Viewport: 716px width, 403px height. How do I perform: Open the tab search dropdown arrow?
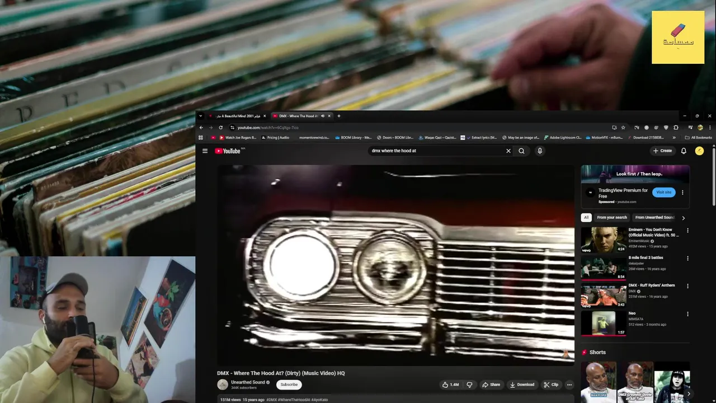point(201,116)
